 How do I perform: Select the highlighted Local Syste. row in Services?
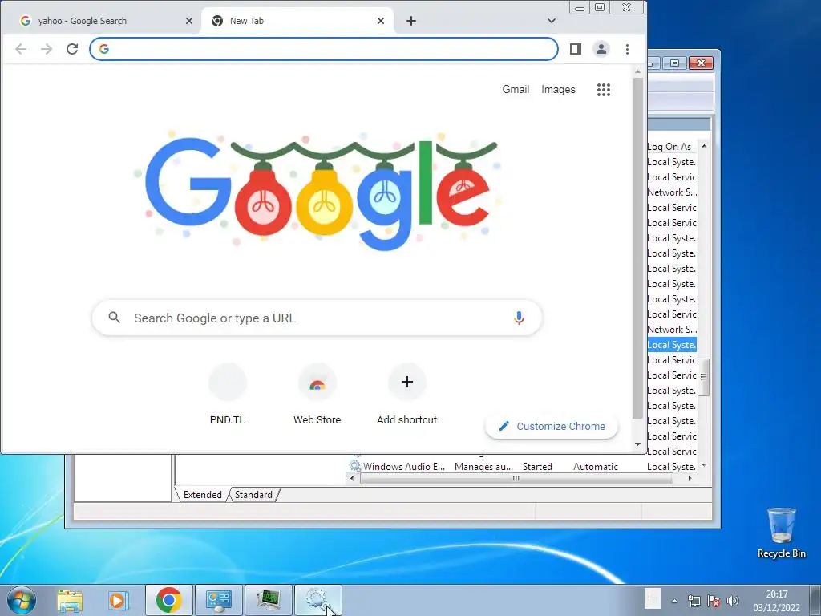(x=672, y=345)
